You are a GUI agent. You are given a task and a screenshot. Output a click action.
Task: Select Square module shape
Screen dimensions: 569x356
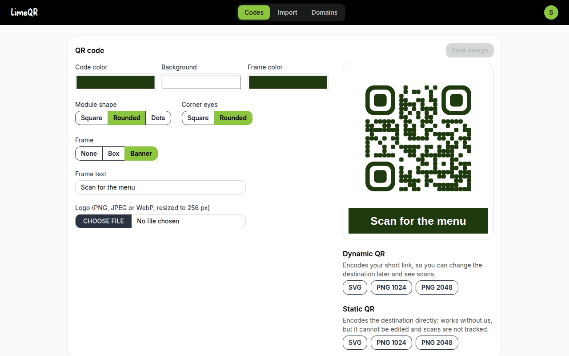(92, 118)
